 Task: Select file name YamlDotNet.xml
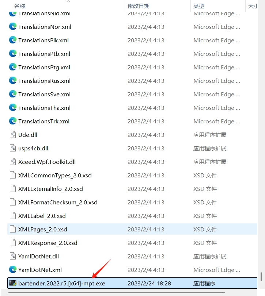click(x=40, y=270)
